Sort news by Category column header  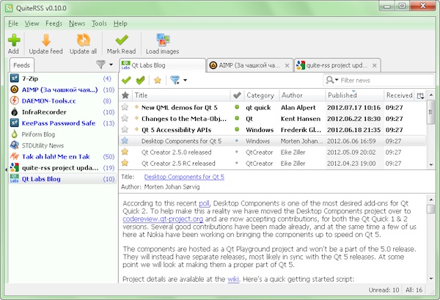tap(261, 95)
